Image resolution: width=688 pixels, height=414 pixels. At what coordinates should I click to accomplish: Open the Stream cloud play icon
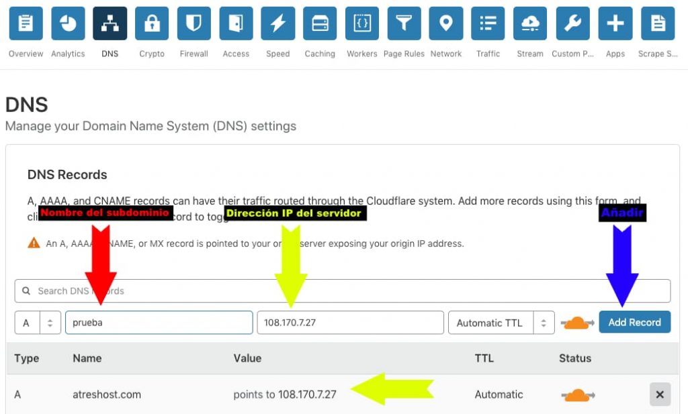point(530,23)
